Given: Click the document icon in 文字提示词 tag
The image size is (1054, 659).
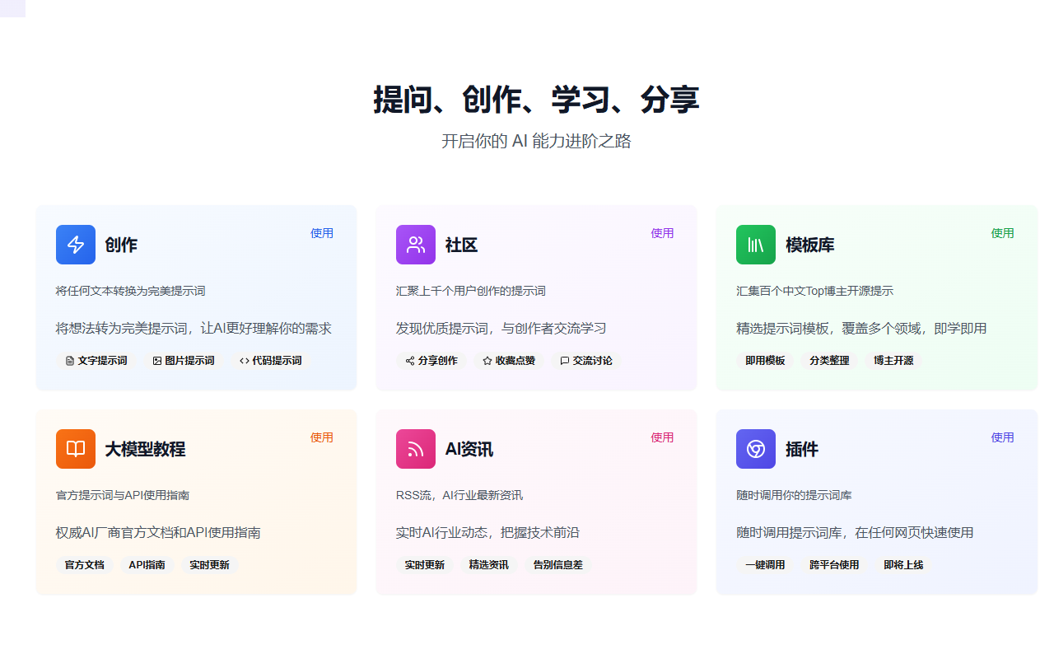Looking at the screenshot, I should (68, 360).
